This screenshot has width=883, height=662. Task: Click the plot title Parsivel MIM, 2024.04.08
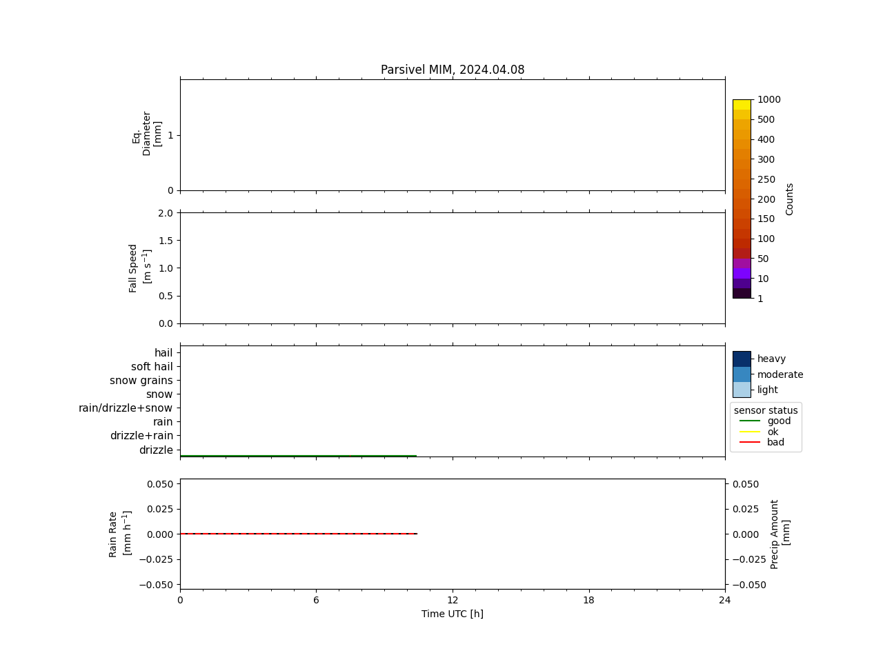pos(453,70)
